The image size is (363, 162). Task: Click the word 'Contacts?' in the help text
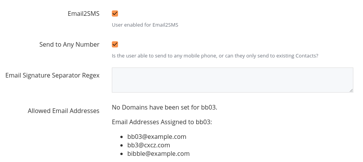click(307, 56)
